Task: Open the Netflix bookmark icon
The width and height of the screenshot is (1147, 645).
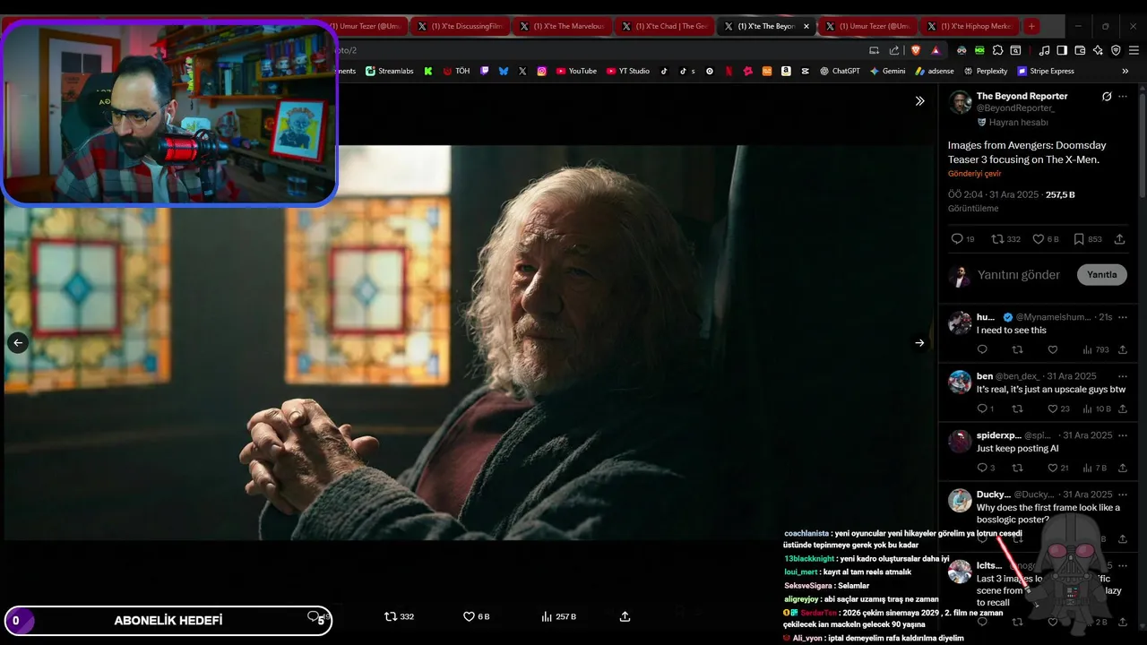Action: click(x=729, y=71)
